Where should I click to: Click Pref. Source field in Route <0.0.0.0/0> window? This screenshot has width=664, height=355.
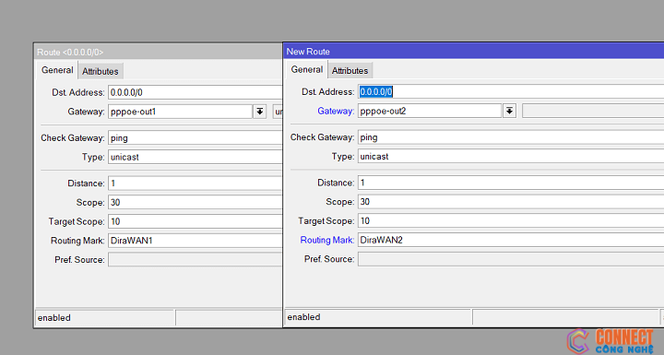[x=196, y=259]
